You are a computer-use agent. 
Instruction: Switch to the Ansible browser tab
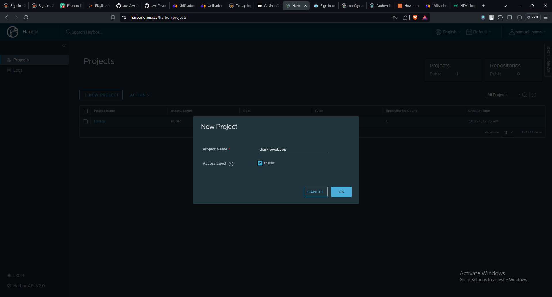point(268,6)
